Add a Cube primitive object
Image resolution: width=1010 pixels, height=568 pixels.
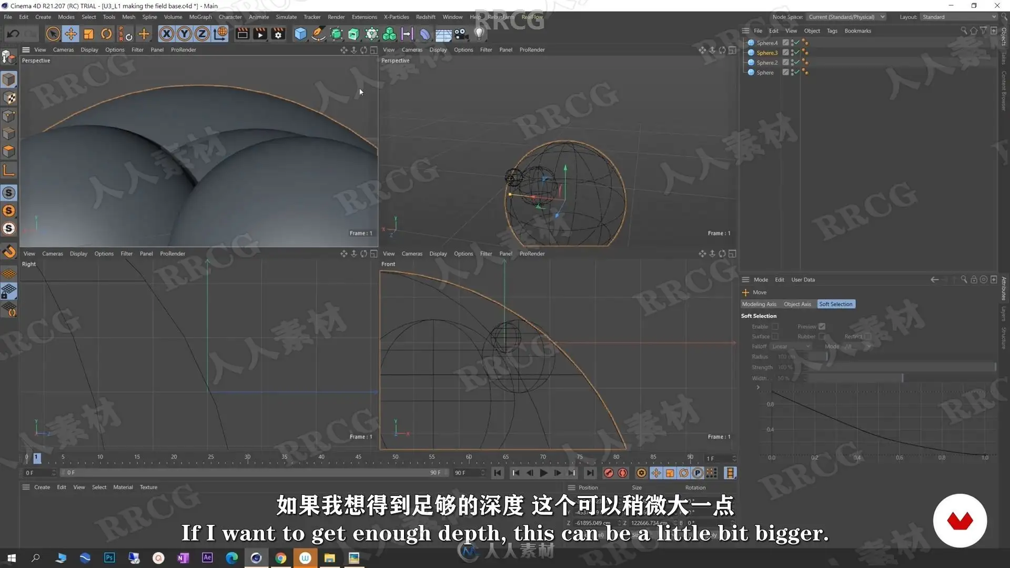(x=300, y=34)
